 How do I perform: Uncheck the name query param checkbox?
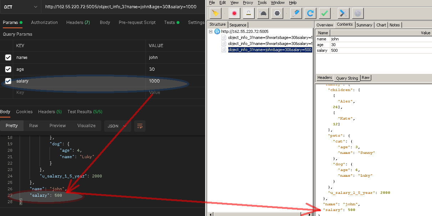click(8, 57)
